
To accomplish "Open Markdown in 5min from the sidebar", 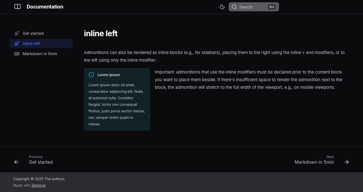I will (x=40, y=54).
